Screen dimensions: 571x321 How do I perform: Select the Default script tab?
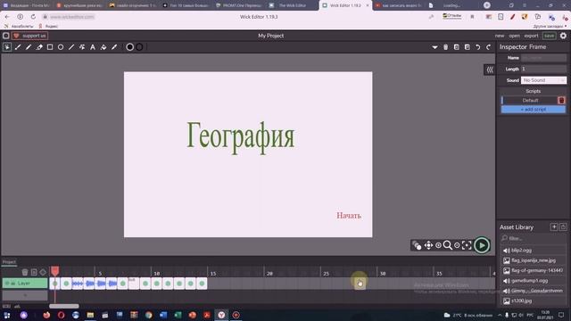click(x=530, y=100)
